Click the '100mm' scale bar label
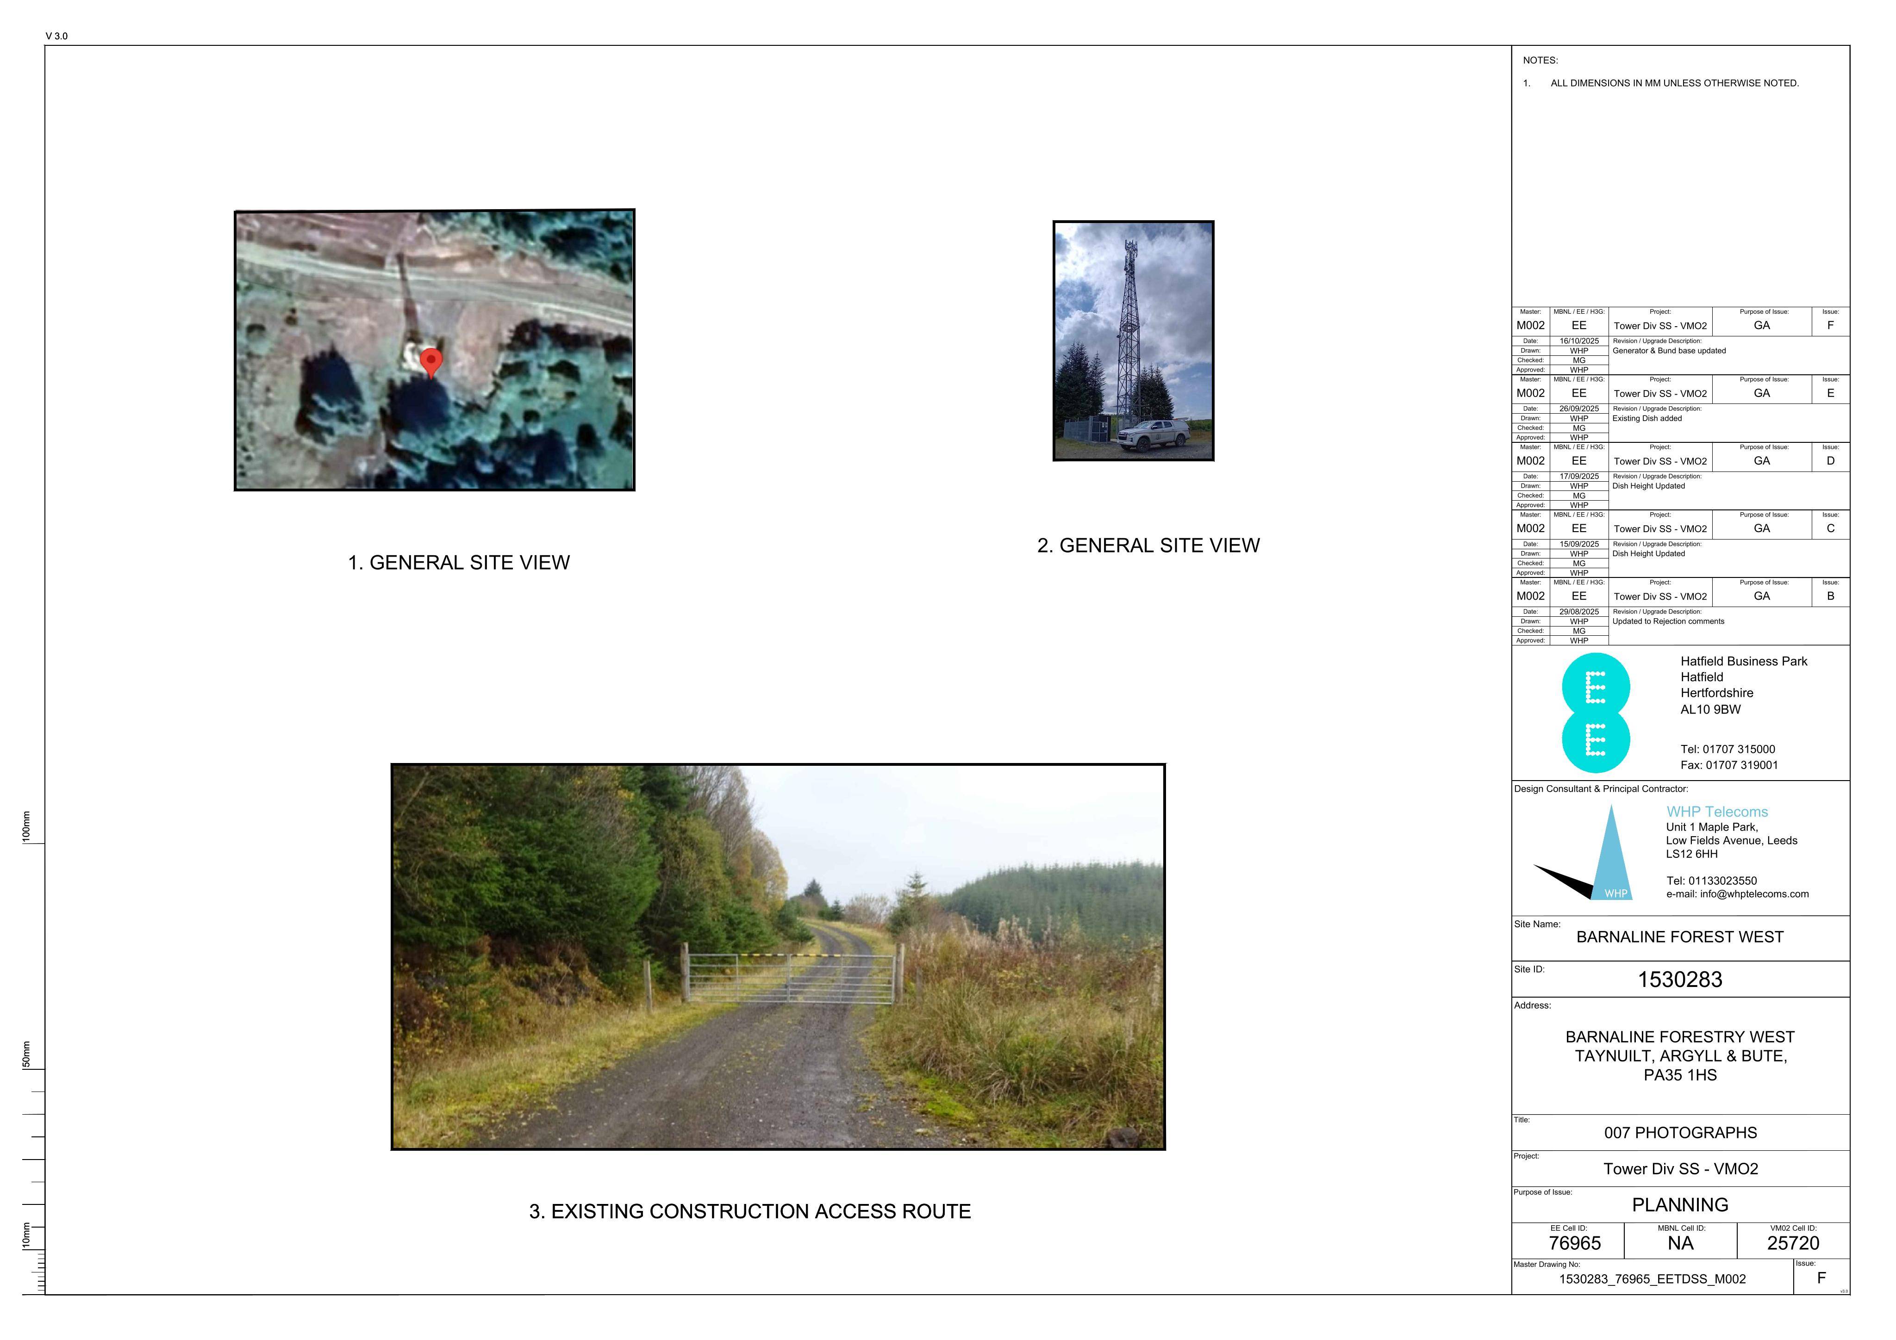Image resolution: width=1896 pixels, height=1340 pixels. 26,826
